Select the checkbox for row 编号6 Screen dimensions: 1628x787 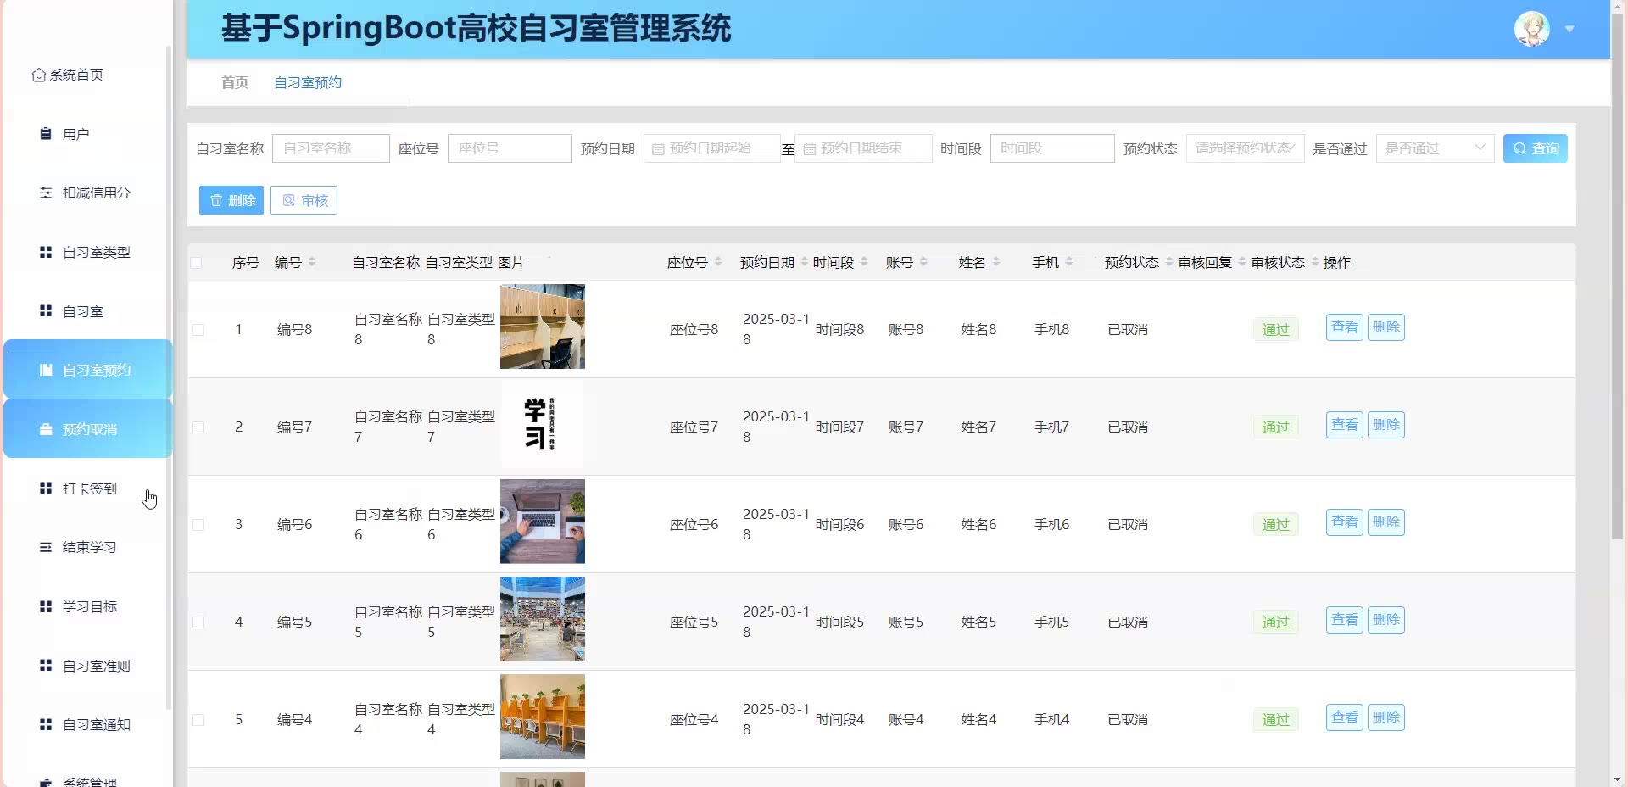point(198,525)
